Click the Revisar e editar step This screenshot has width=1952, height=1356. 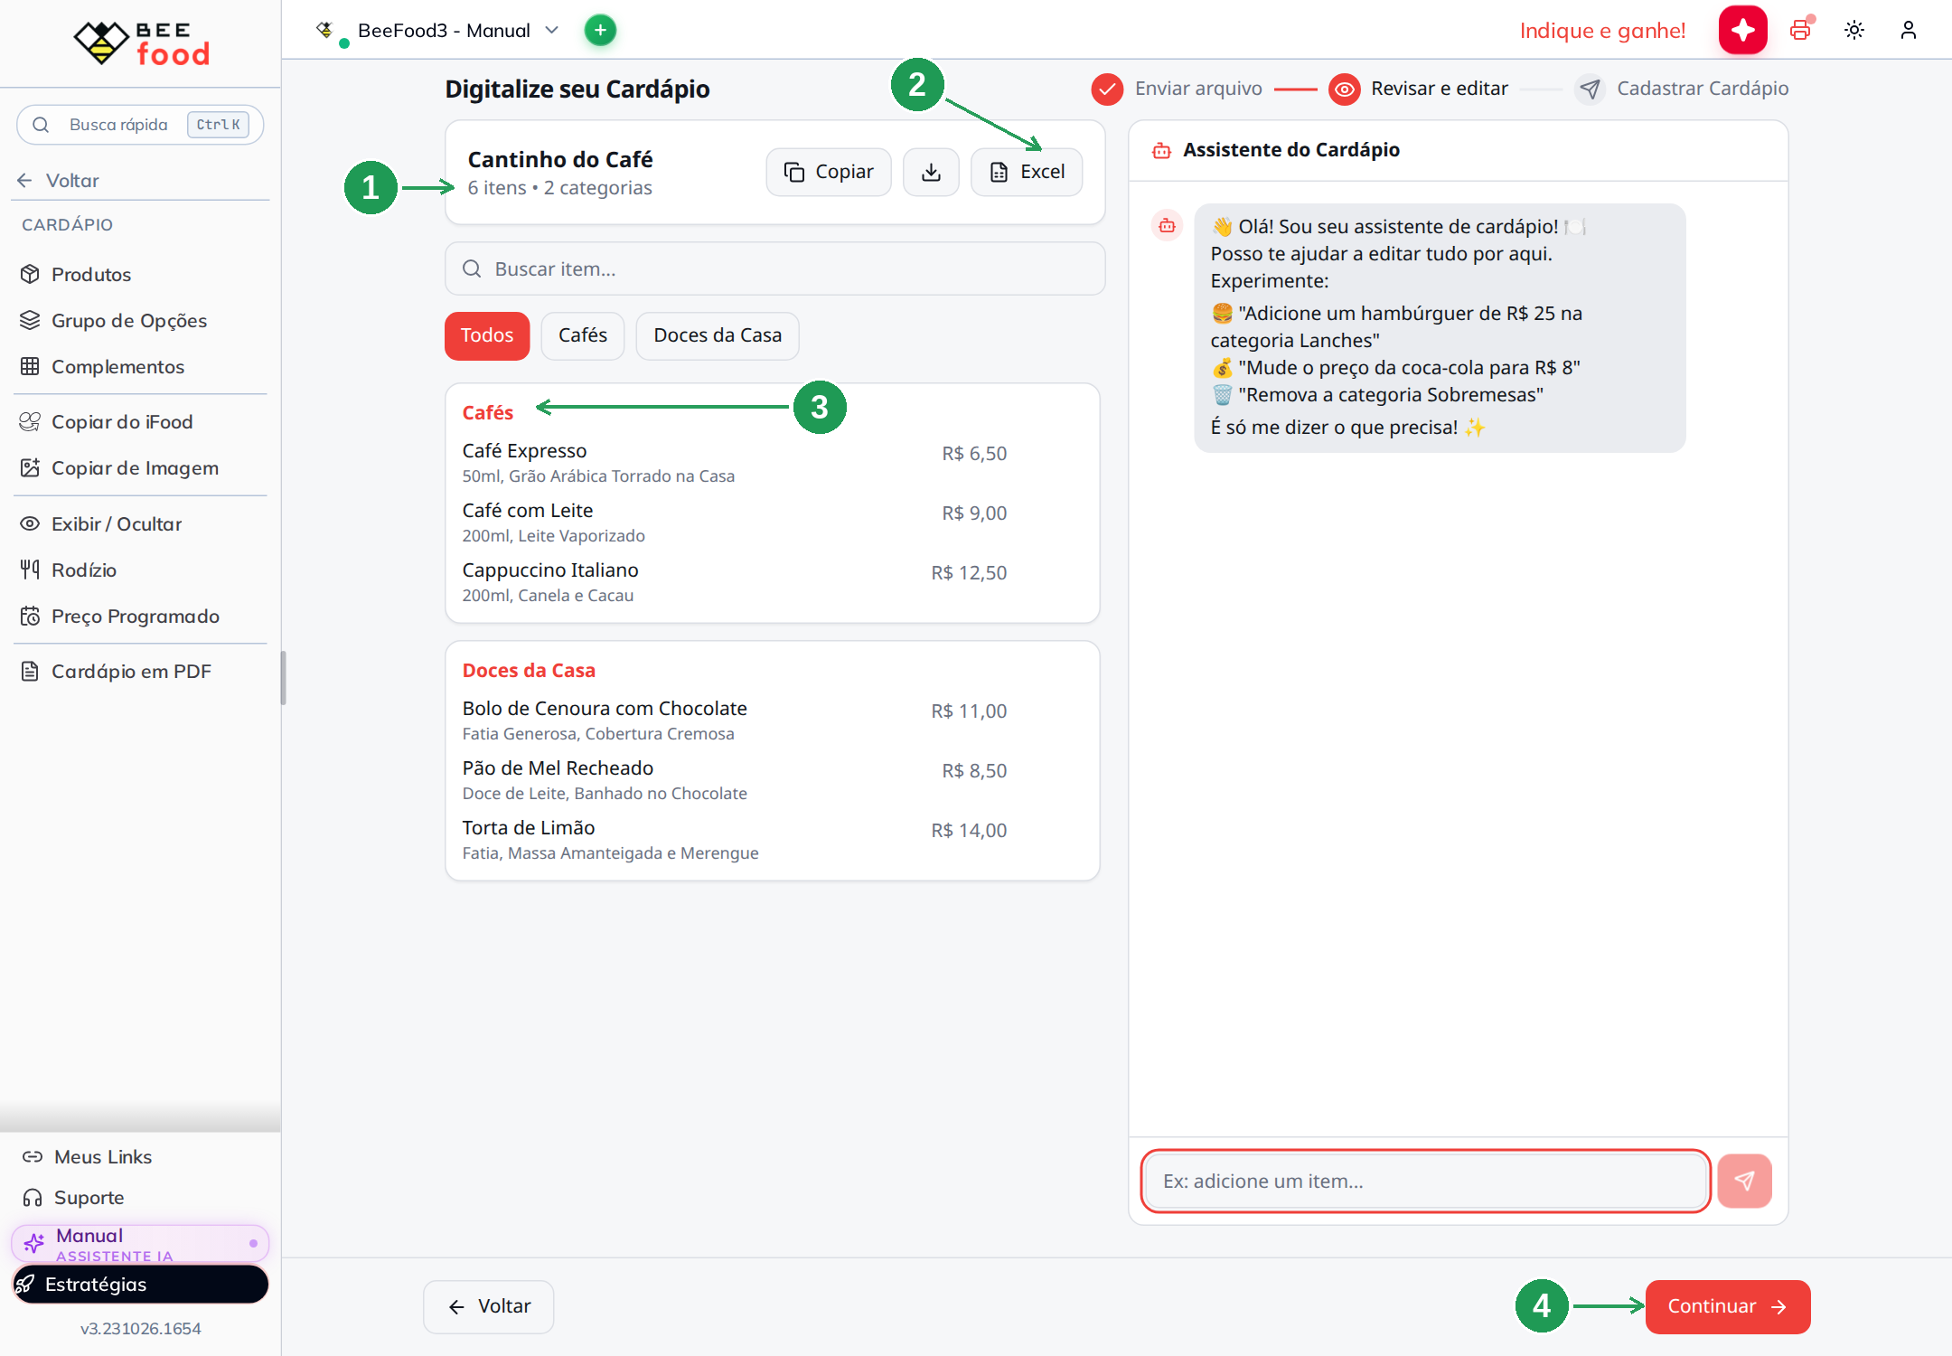(1418, 89)
